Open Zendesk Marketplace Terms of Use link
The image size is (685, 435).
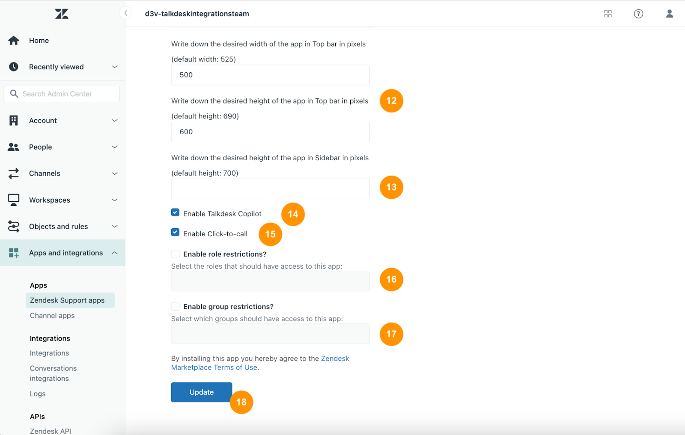point(260,363)
